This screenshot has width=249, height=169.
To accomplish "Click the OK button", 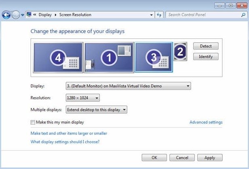I will tap(154, 158).
